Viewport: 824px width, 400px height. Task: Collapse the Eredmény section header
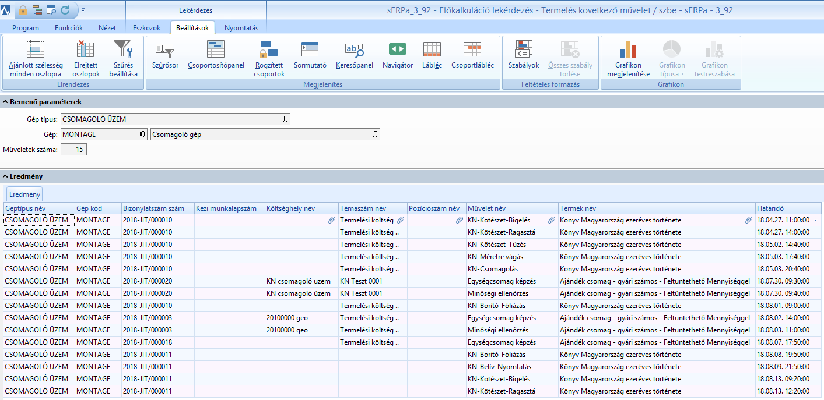pos(5,176)
